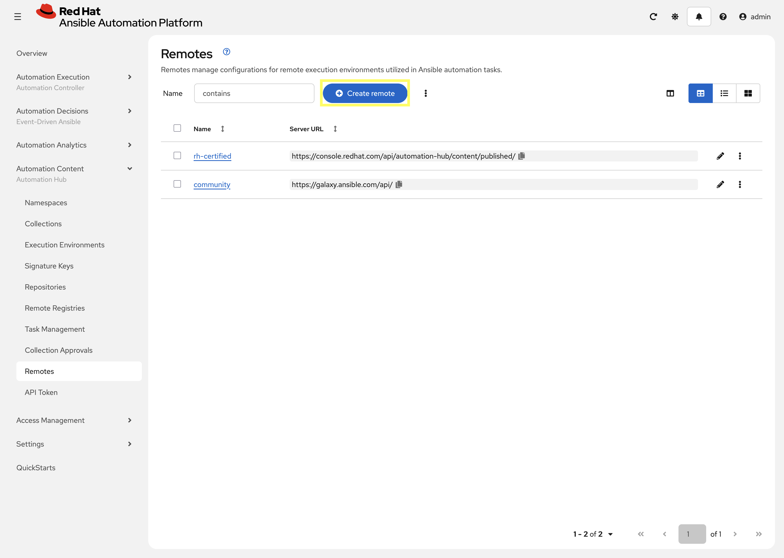Switch to list view of remotes
The height and width of the screenshot is (558, 784).
click(724, 93)
